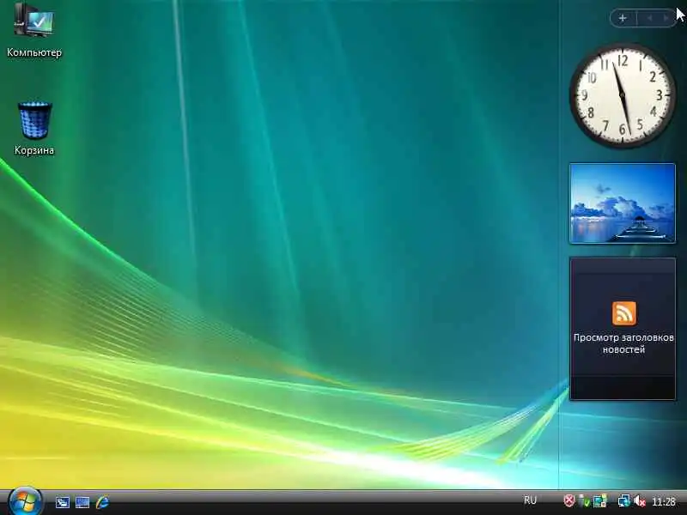Open the RU language indicator
687x515 pixels.
(x=530, y=500)
